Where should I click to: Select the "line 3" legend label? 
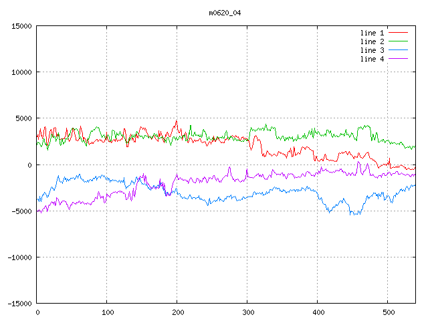tap(372, 50)
